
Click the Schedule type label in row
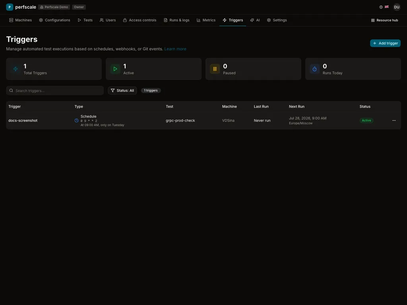[x=88, y=116]
